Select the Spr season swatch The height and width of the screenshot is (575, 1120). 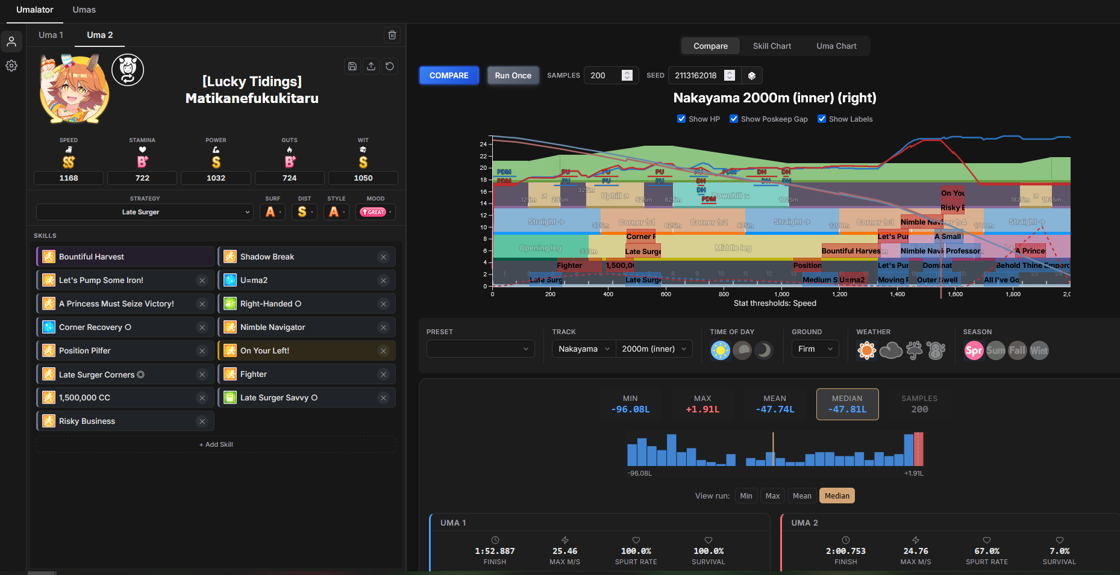pyautogui.click(x=974, y=350)
